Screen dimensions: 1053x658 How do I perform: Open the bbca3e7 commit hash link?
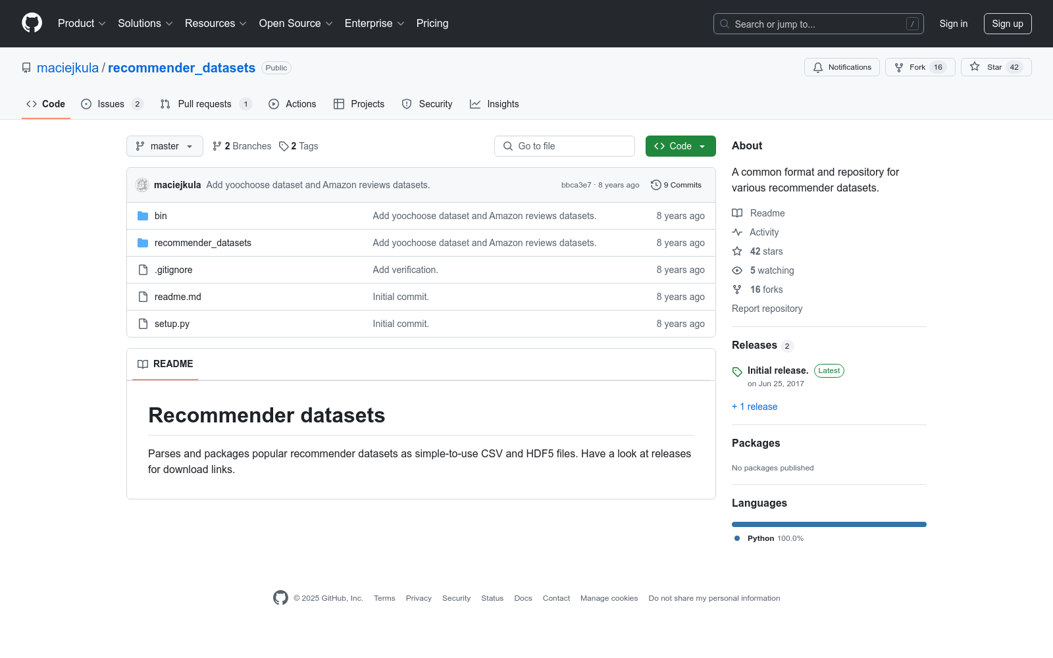click(577, 185)
